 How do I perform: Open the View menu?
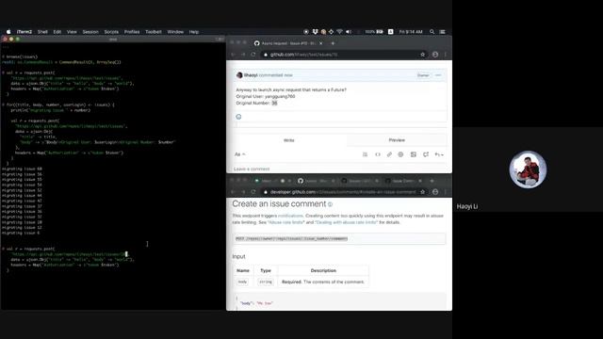point(72,32)
